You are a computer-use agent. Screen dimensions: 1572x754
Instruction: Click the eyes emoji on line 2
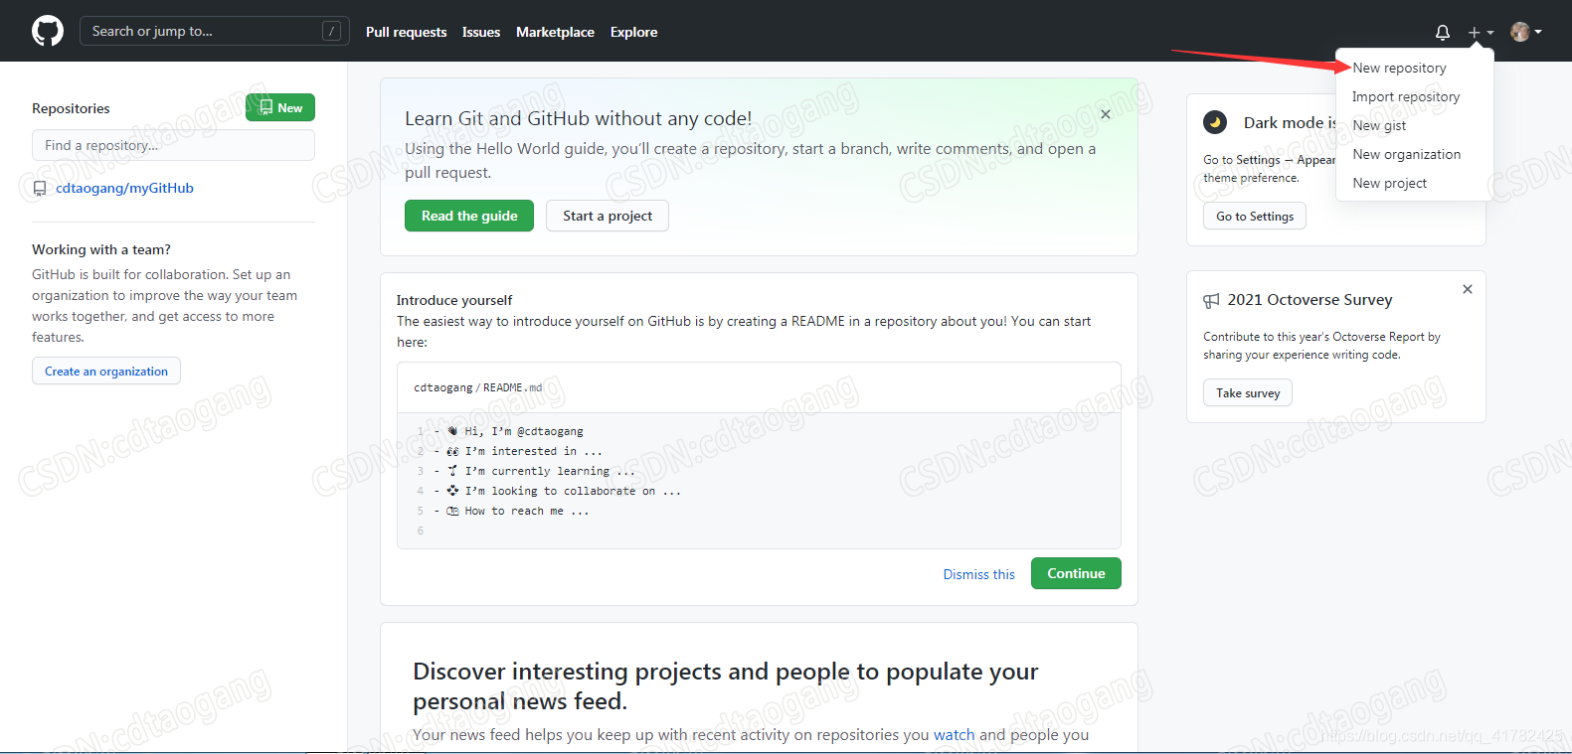pos(452,451)
